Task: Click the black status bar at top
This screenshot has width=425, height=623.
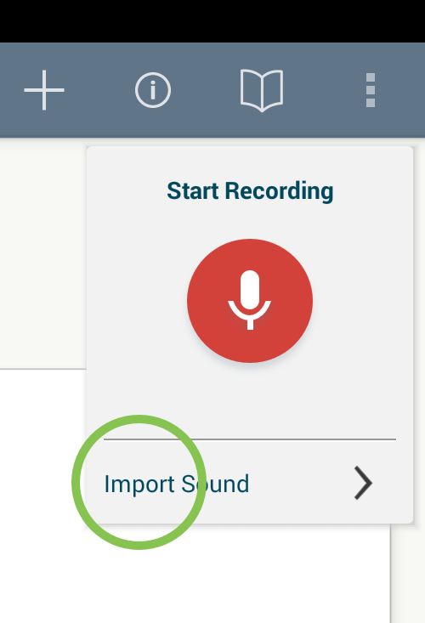Action: coord(212,21)
